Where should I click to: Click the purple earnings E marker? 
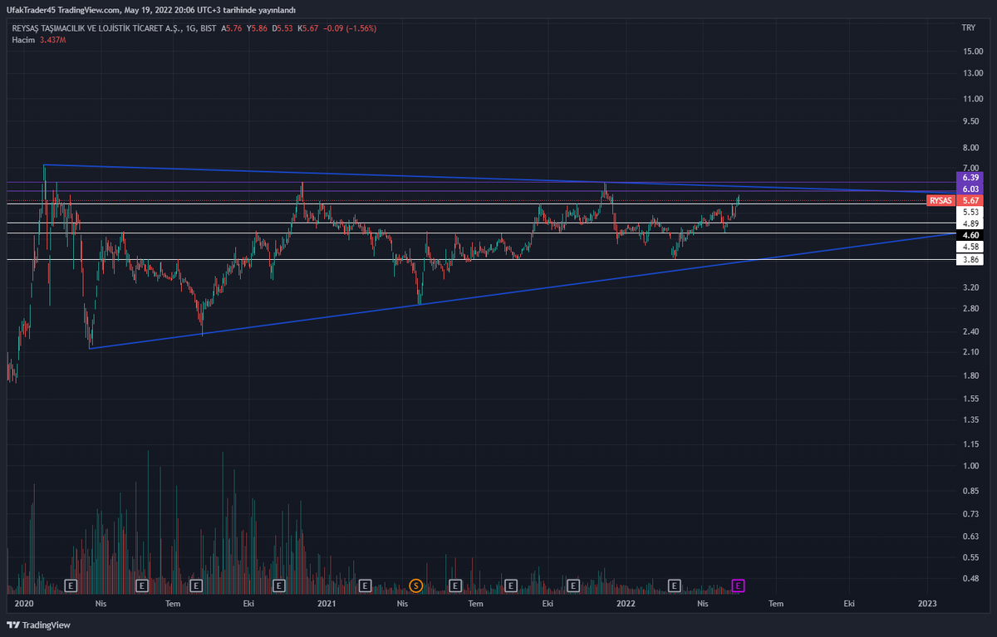click(x=739, y=586)
